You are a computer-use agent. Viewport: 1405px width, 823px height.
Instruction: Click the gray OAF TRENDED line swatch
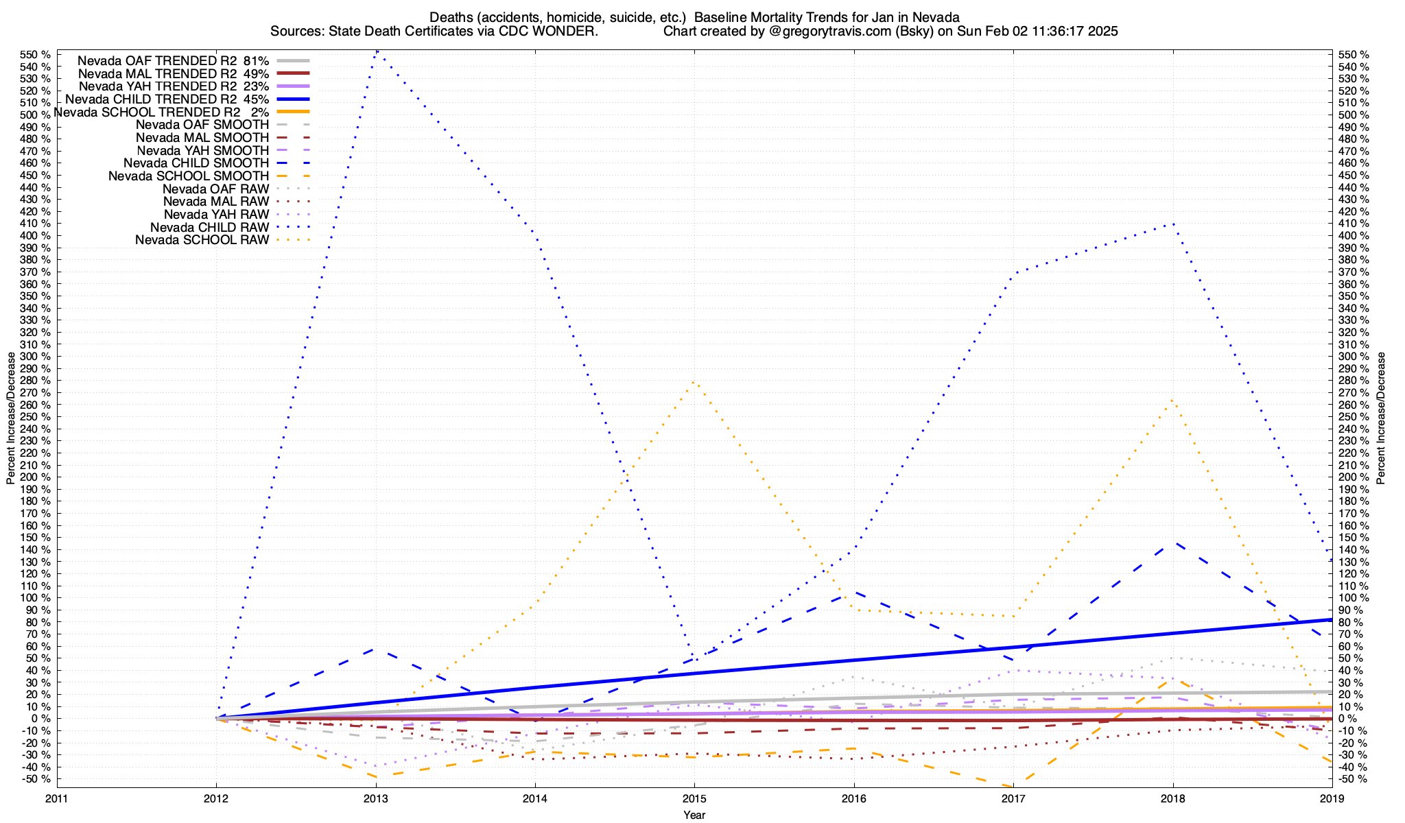click(x=294, y=61)
